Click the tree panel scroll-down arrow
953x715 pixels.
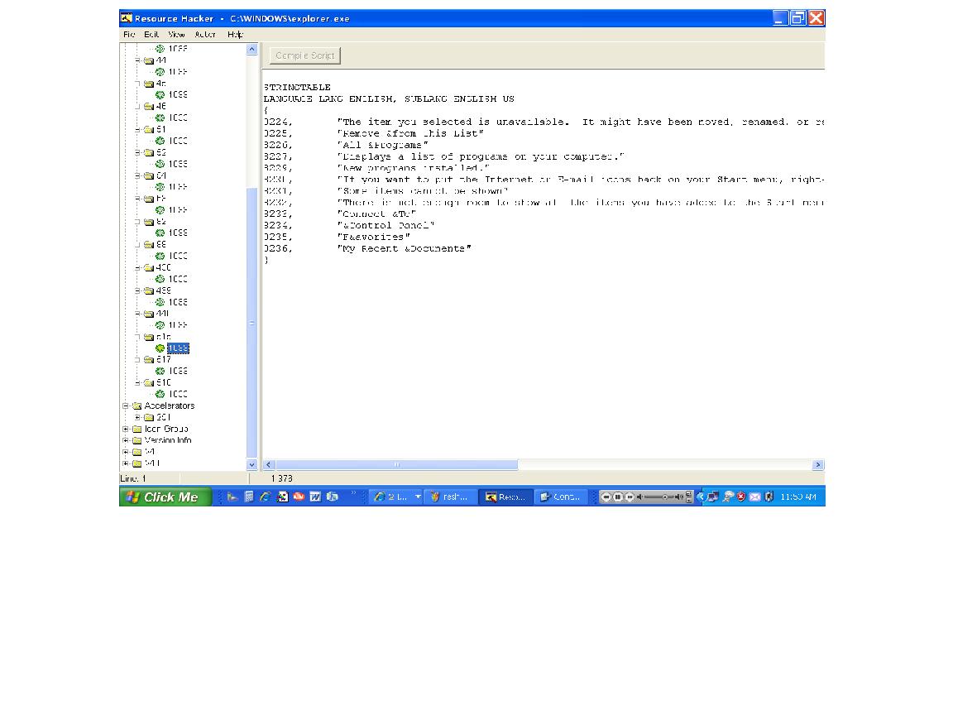pos(252,465)
